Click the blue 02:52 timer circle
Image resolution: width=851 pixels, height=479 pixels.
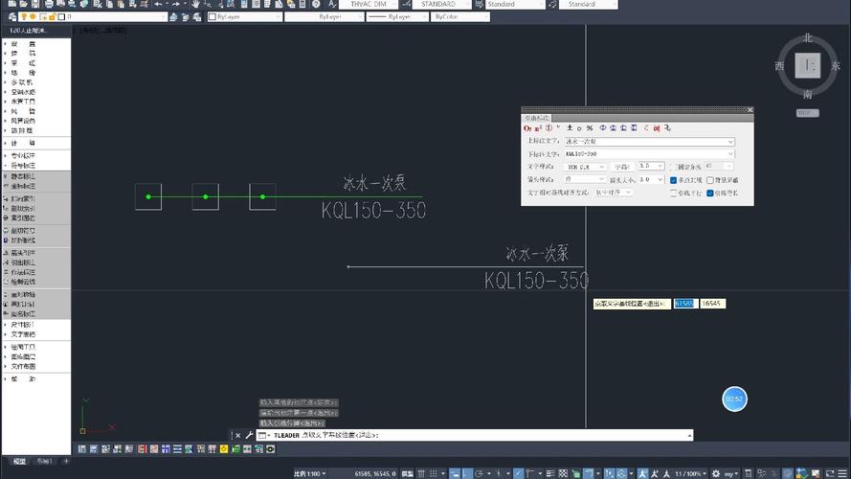(x=734, y=398)
